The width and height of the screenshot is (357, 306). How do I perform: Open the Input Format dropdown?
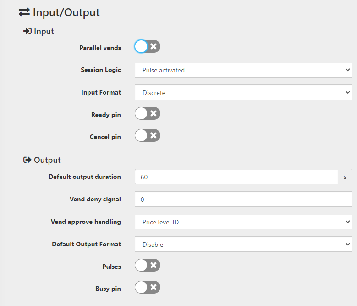pos(243,92)
